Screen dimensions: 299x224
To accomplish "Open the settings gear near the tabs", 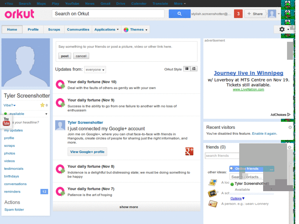I will click(x=282, y=29).
